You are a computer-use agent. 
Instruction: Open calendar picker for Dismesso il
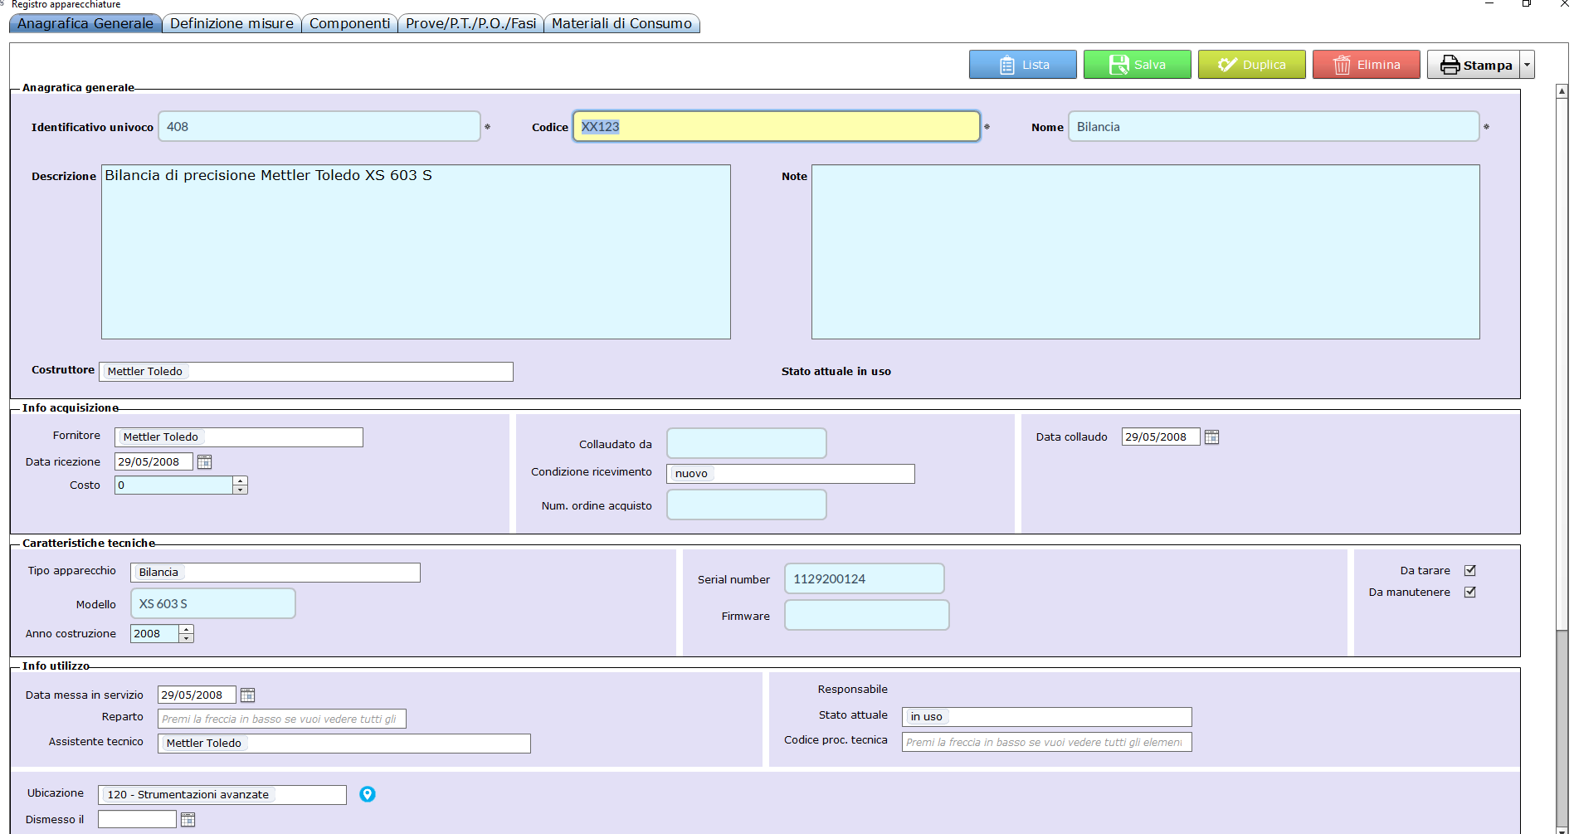point(188,819)
